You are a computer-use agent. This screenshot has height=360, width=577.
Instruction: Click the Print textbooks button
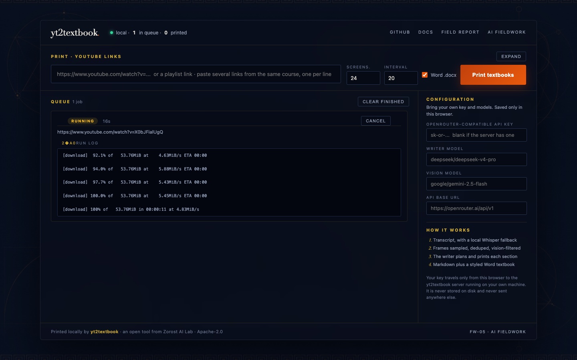pos(493,75)
